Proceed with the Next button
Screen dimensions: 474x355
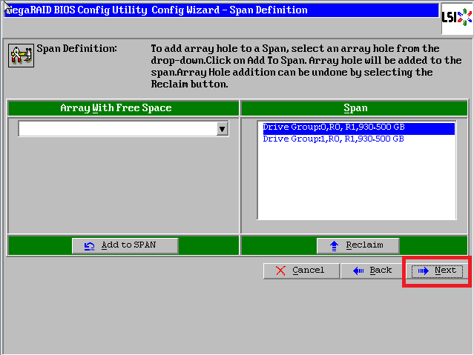pos(437,271)
